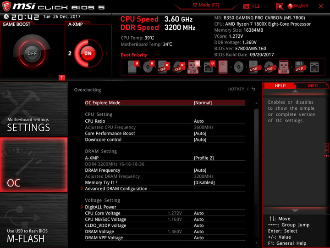330x248 pixels.
Task: Select the UEFI USB hard disk boot icon
Action: pos(164,67)
